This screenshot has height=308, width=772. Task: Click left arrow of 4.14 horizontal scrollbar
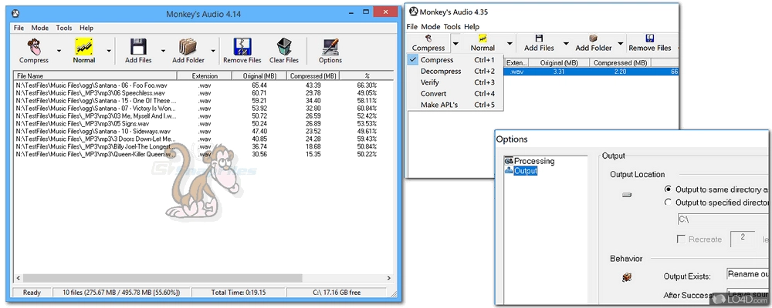tap(19, 278)
